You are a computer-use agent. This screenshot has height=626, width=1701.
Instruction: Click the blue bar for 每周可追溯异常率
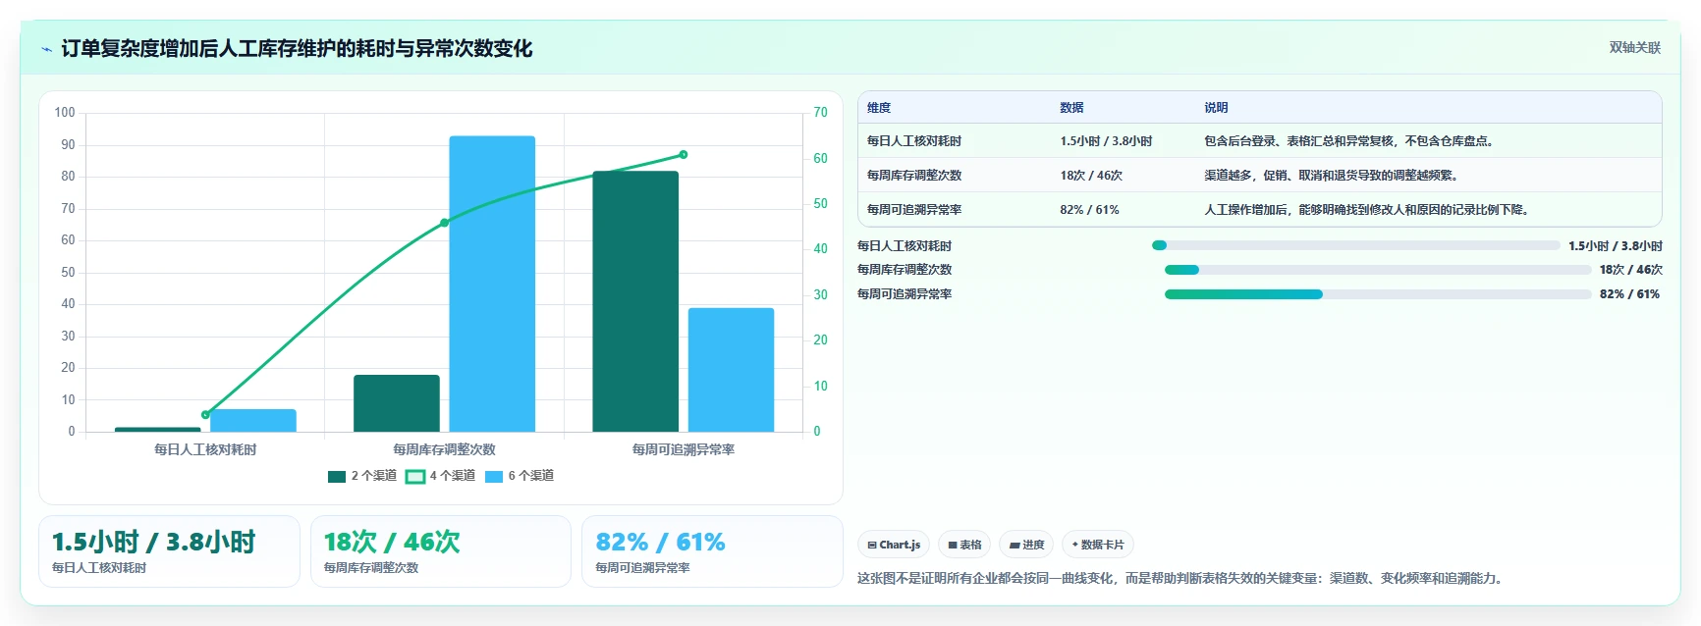coord(731,370)
